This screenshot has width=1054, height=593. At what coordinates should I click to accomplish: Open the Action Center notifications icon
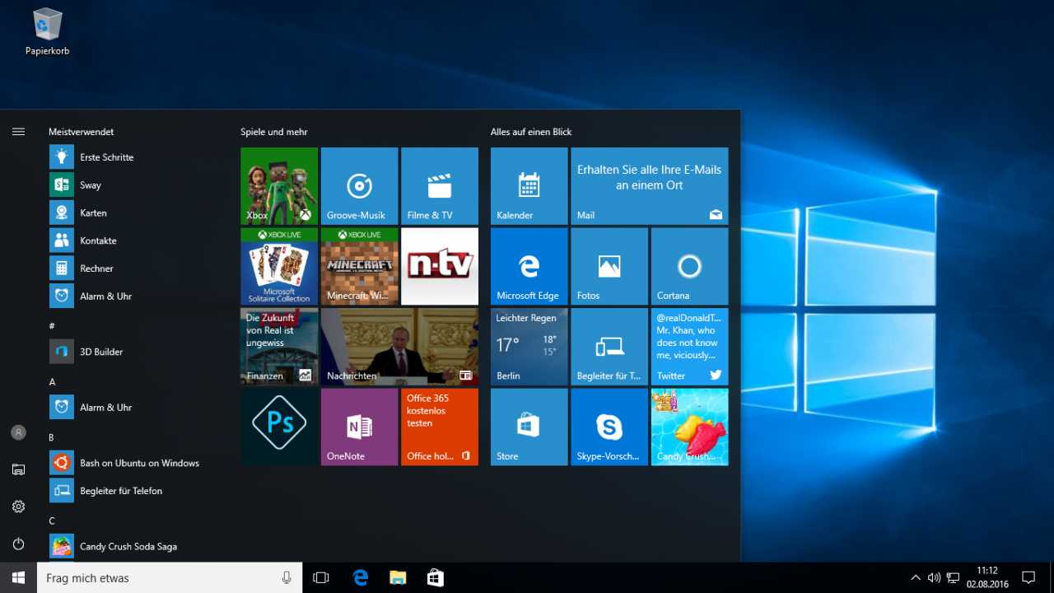coord(1028,578)
